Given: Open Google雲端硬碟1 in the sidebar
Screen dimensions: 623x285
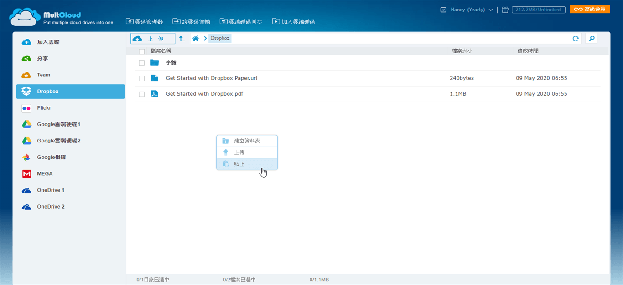Looking at the screenshot, I should pos(70,124).
